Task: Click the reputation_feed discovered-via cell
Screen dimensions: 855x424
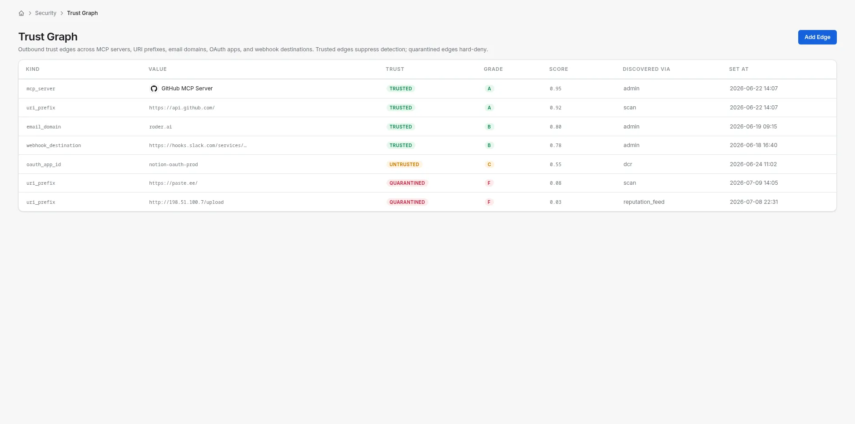Action: click(x=644, y=202)
